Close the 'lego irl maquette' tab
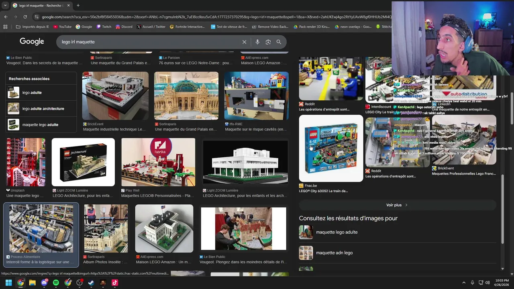 coord(68,6)
